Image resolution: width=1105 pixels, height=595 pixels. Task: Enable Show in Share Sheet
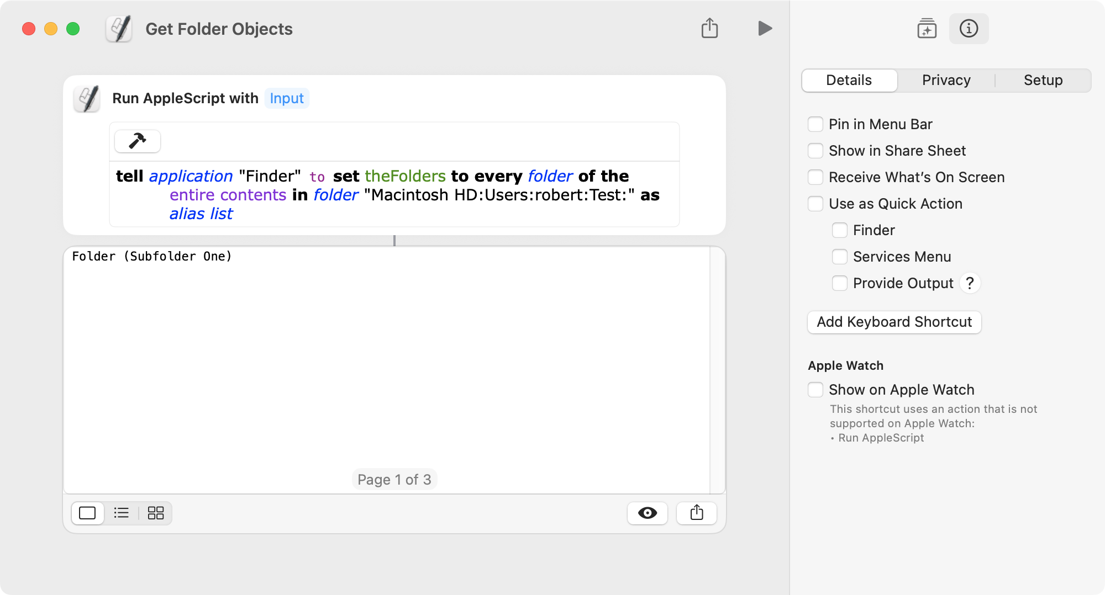(x=815, y=151)
